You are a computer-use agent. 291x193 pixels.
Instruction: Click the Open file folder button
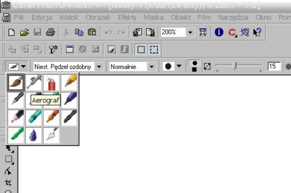click(x=25, y=32)
